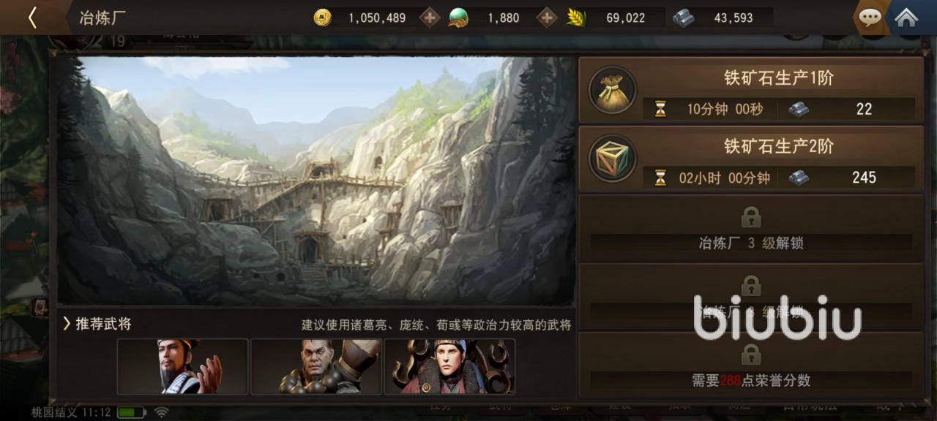Tap the wheat grain resource icon
The width and height of the screenshot is (937, 421).
click(x=576, y=18)
